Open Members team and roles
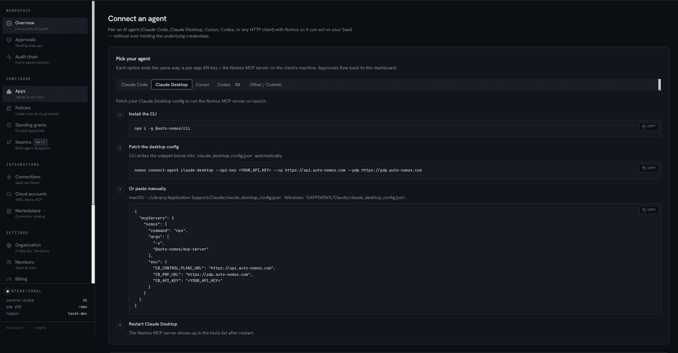The image size is (678, 353). click(x=45, y=265)
